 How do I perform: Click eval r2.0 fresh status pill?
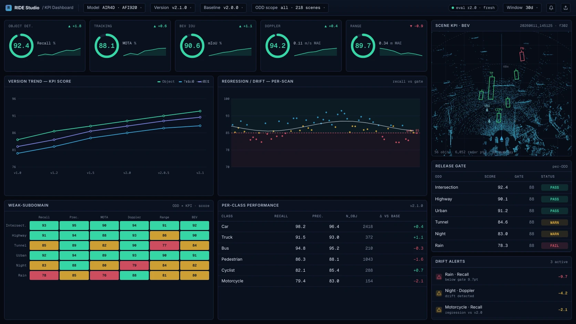click(473, 8)
